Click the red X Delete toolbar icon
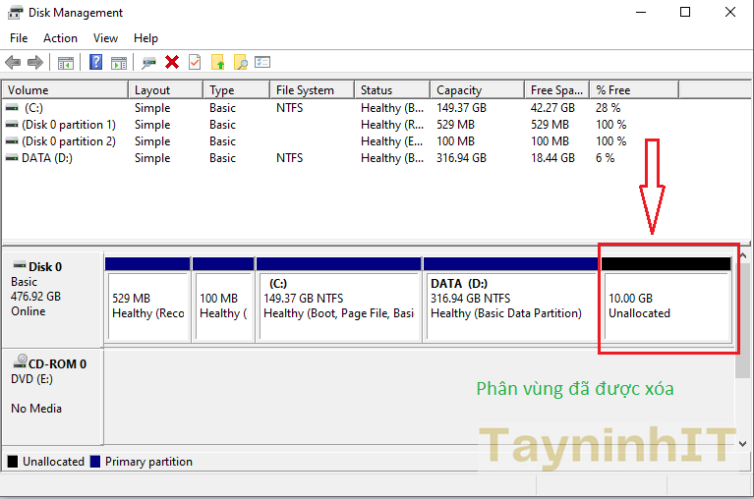Viewport: 754px width, 499px height. 172,62
